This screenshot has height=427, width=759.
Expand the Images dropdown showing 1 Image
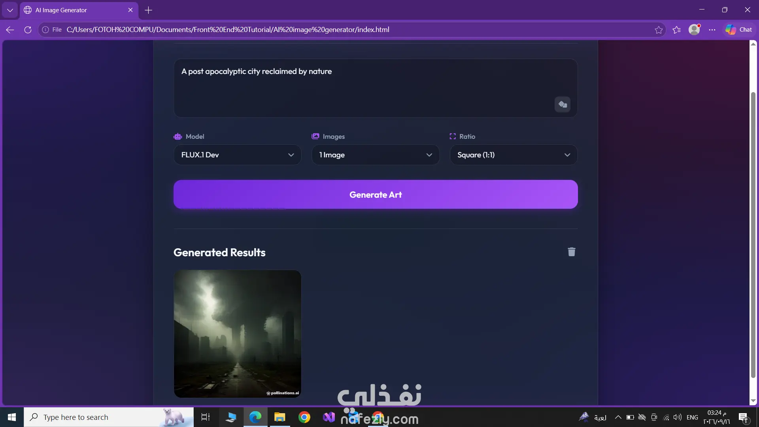(376, 155)
